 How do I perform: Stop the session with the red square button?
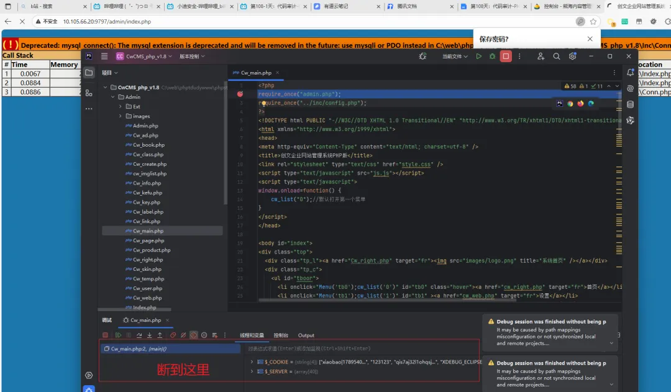click(x=506, y=56)
